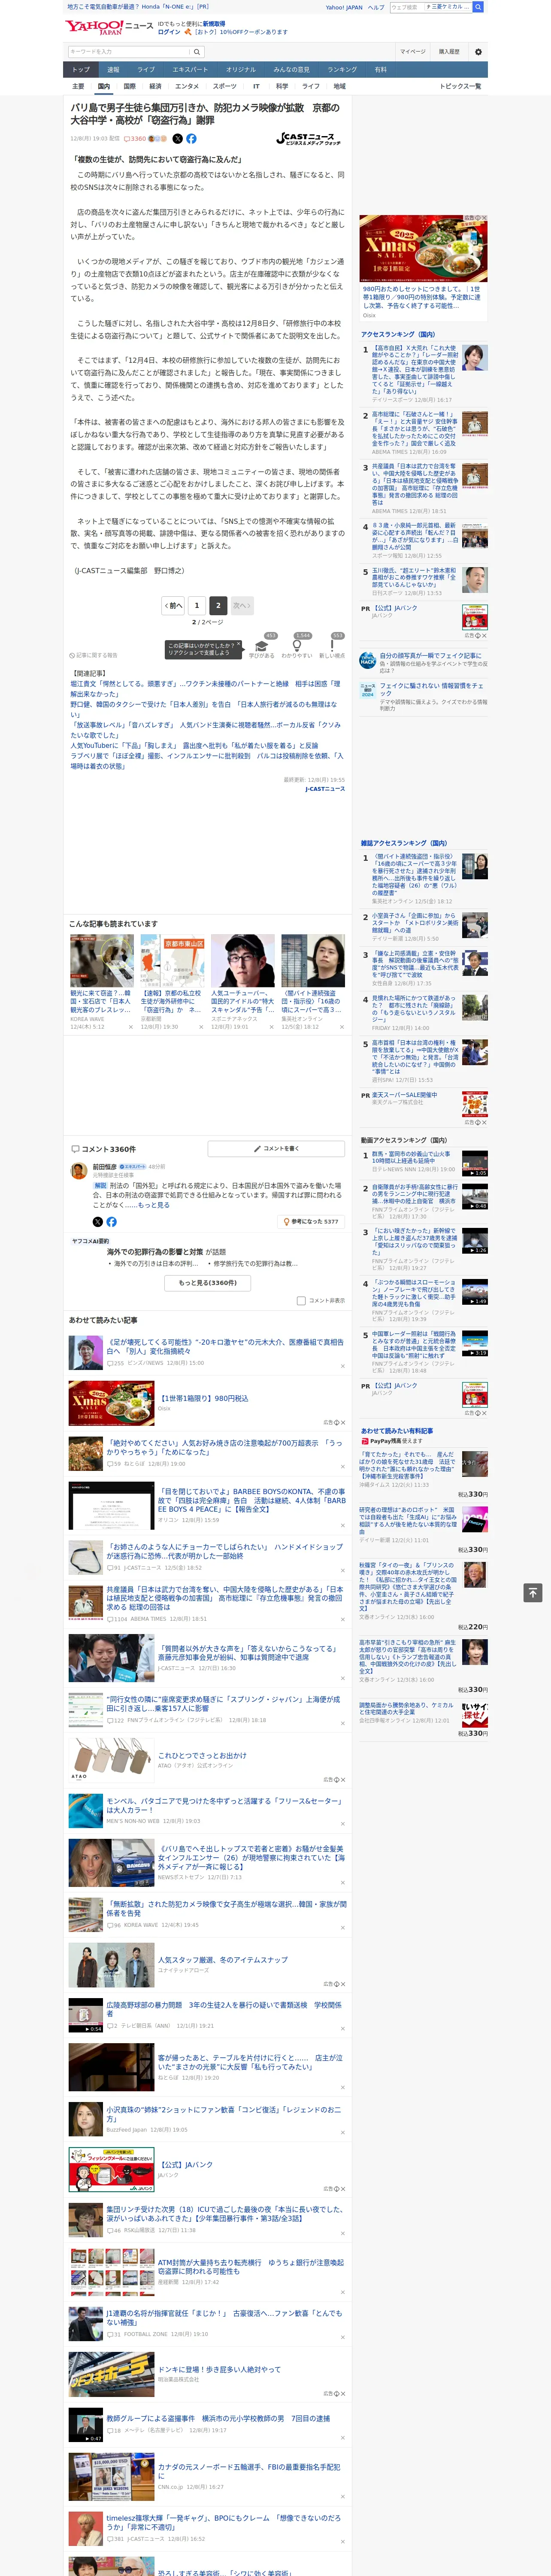Click the 有料 tab
Screen dimensions: 551x2576
pyautogui.click(x=380, y=70)
